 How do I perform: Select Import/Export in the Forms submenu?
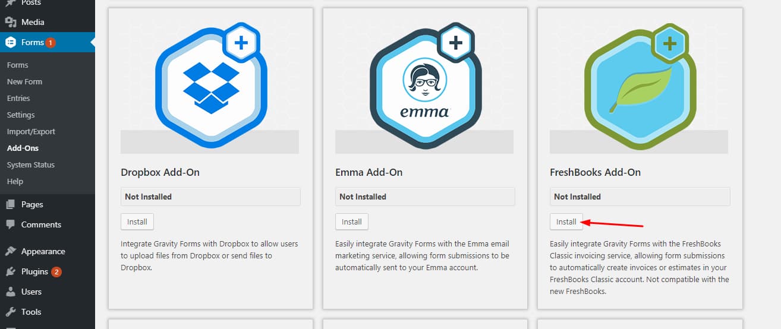tap(31, 131)
